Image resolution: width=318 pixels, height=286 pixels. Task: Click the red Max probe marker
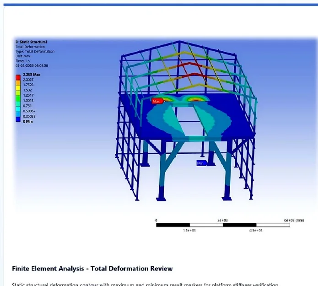coord(157,101)
